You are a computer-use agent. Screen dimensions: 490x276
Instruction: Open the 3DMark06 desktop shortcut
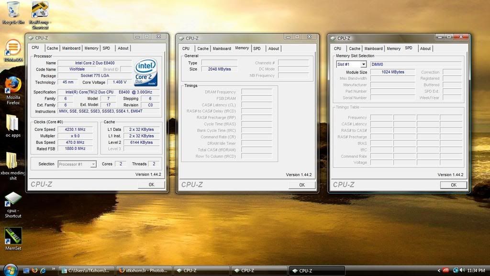pyautogui.click(x=13, y=51)
